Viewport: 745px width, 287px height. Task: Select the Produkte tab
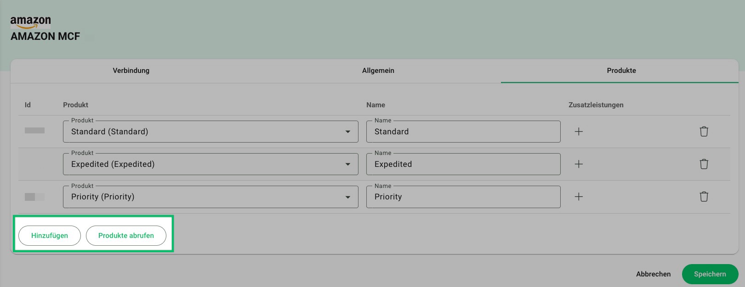(621, 71)
